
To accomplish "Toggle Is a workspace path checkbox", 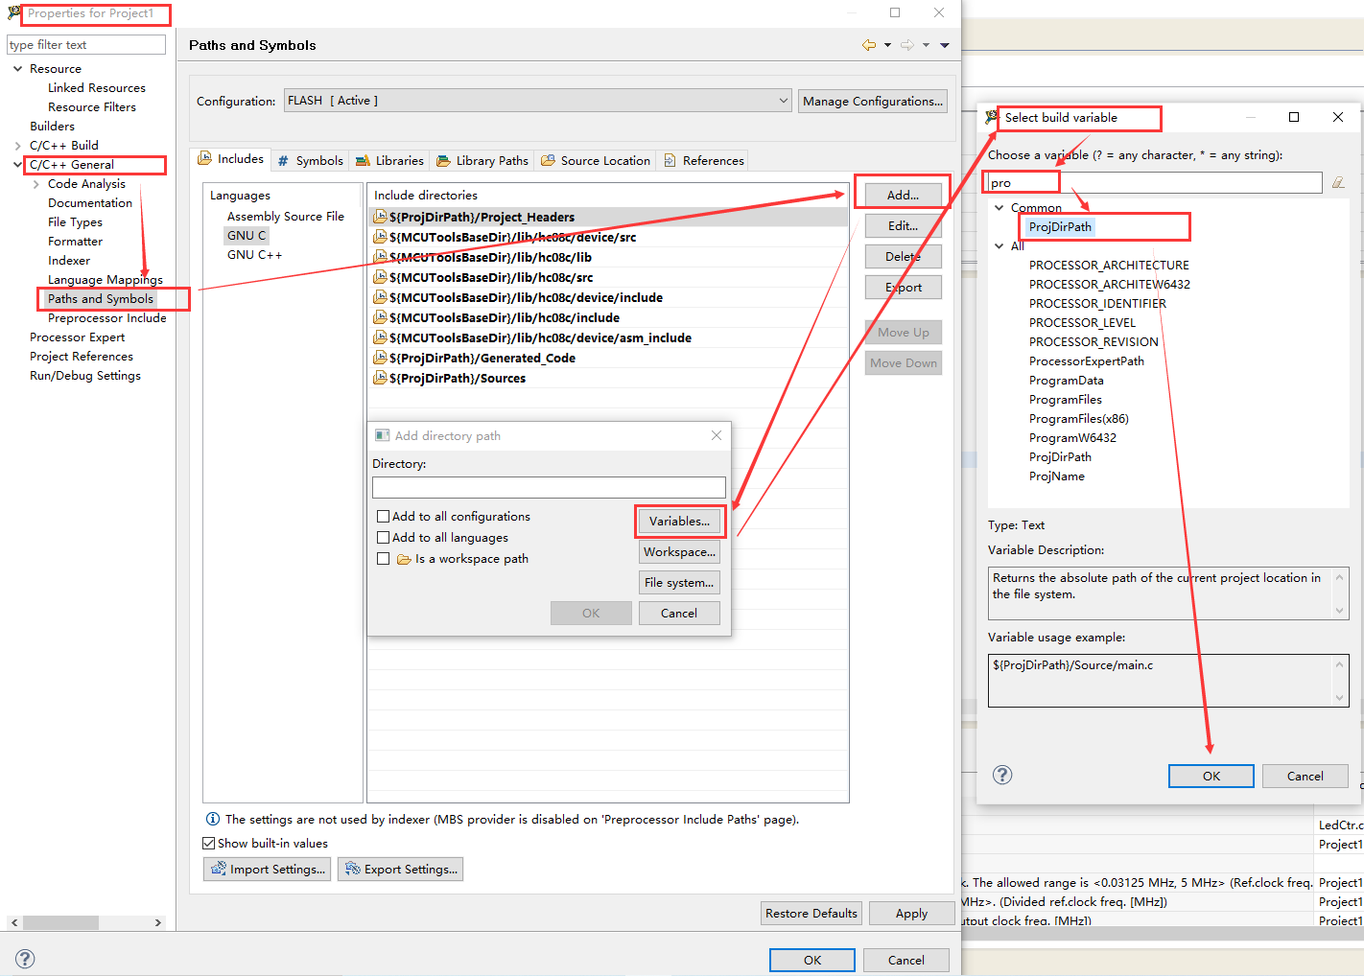I will click(384, 559).
